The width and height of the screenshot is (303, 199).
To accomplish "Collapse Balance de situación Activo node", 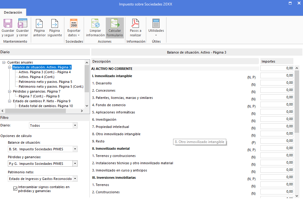I will [x=9, y=67].
